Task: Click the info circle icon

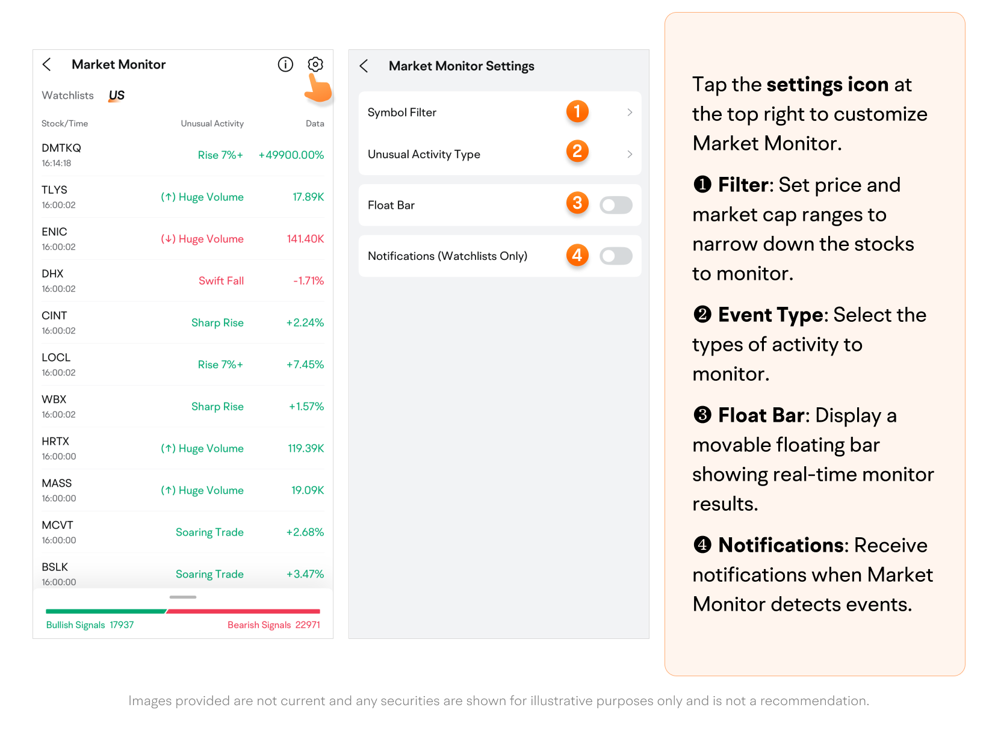Action: (x=285, y=64)
